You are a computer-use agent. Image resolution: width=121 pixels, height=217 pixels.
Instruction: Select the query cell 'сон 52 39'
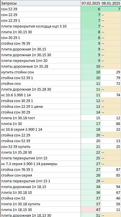point(40,9)
